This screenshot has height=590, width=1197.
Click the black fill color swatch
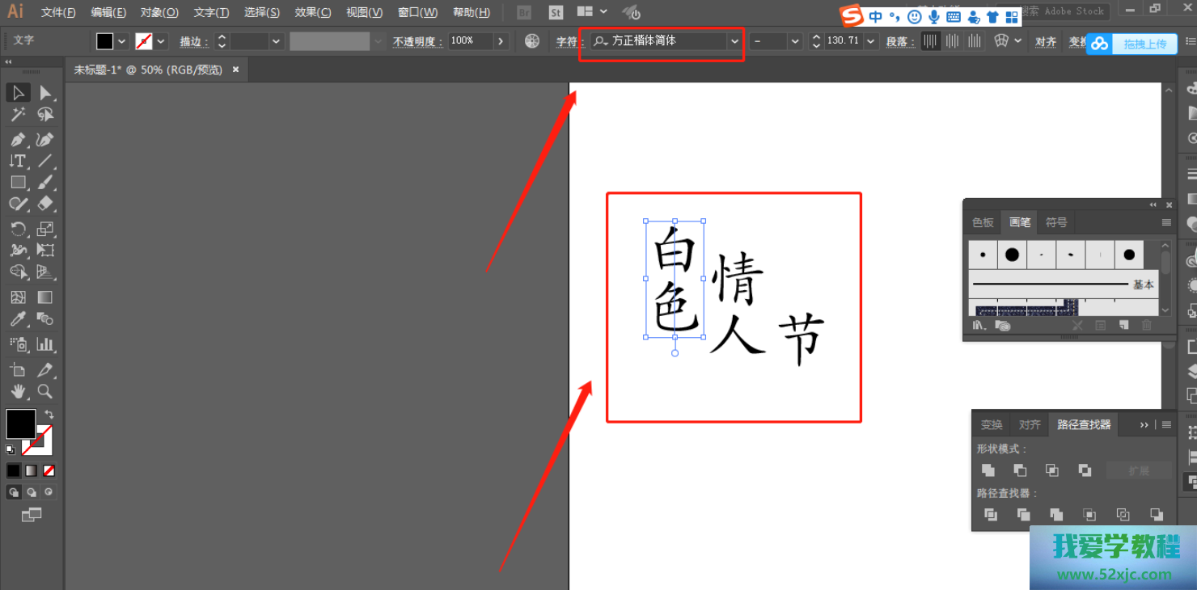(x=105, y=41)
